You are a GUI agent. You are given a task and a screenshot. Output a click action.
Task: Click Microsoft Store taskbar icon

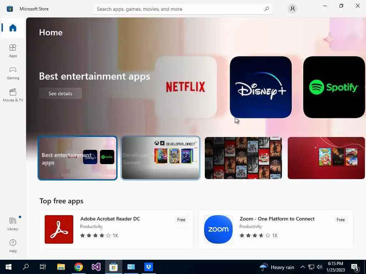(113, 267)
